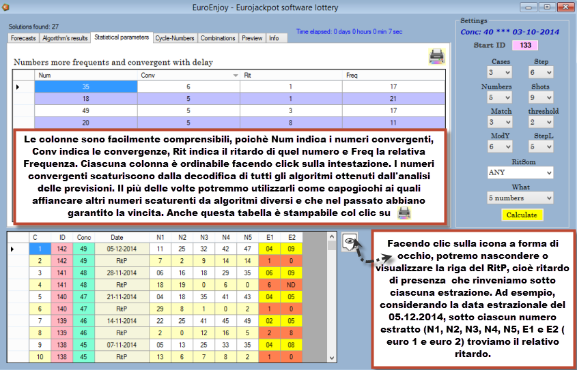Select the cell with Num 35
Screen dimensions: 577x370
(x=86, y=87)
